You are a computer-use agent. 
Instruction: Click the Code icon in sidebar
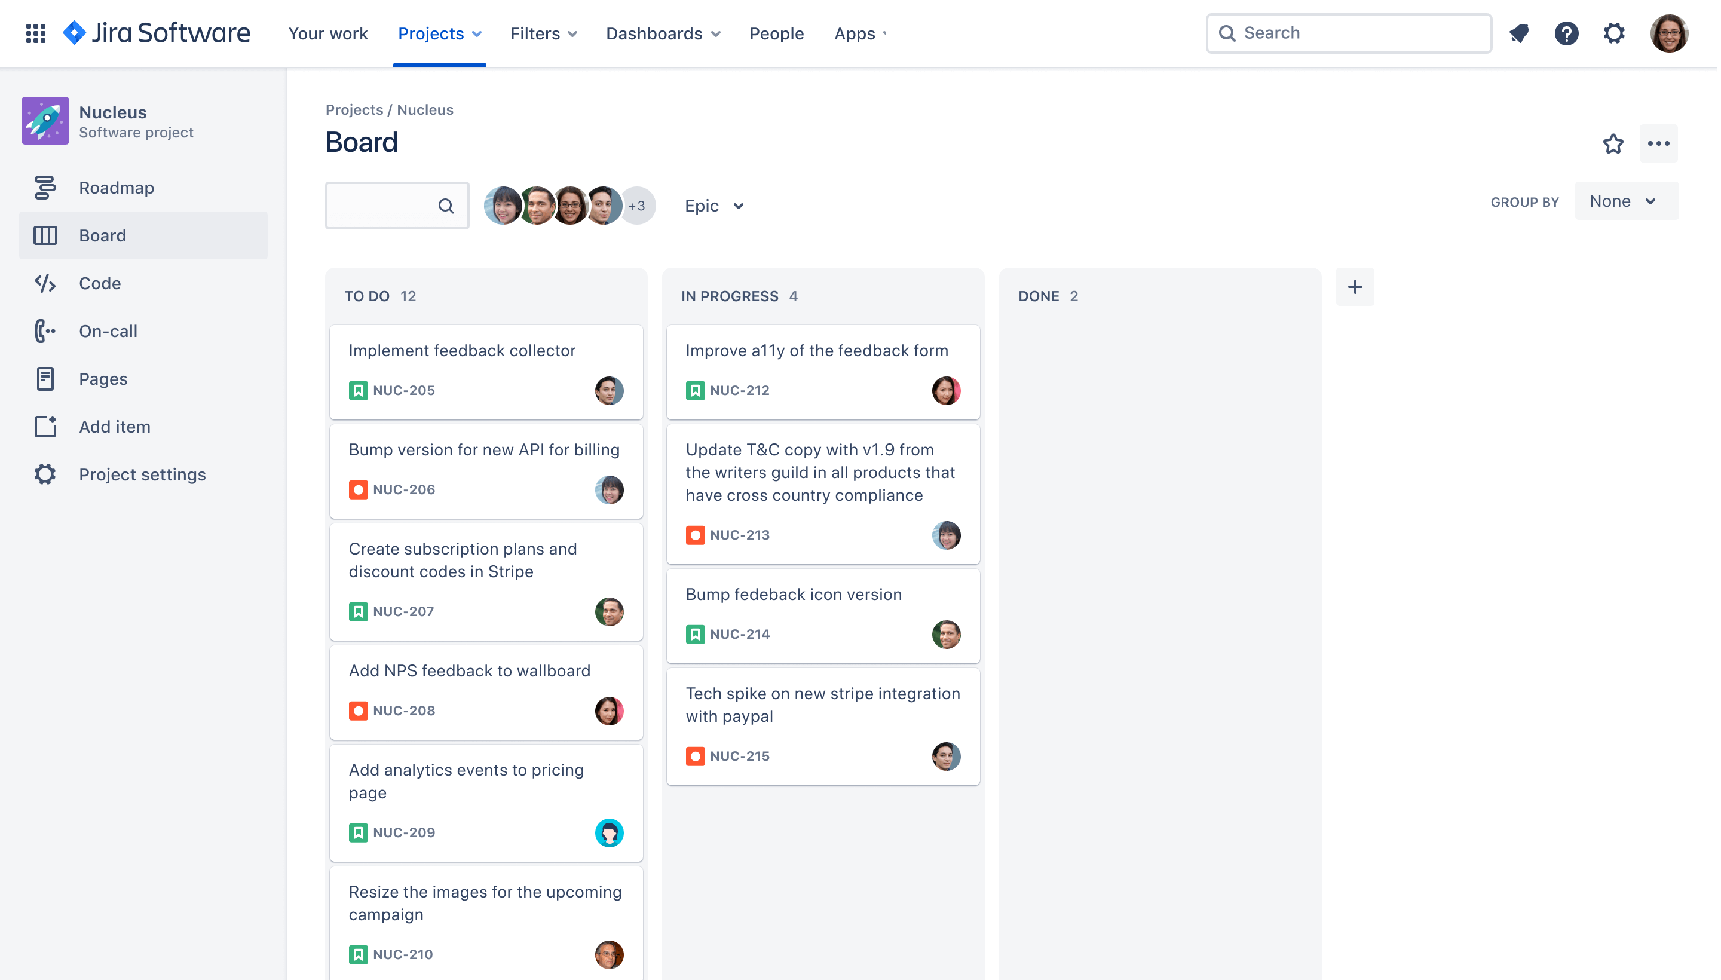(44, 283)
